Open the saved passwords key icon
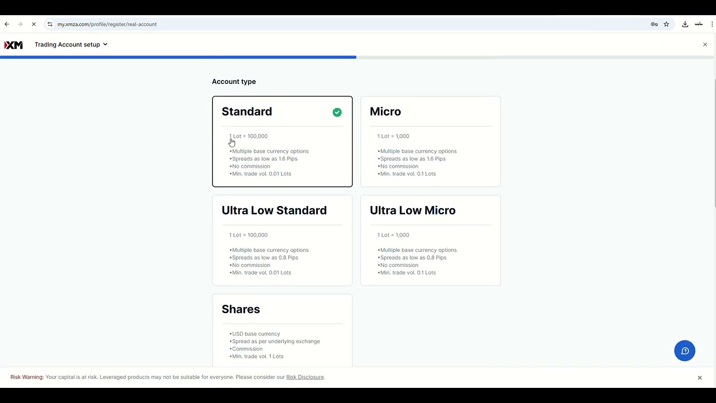This screenshot has height=403, width=716. pos(654,24)
